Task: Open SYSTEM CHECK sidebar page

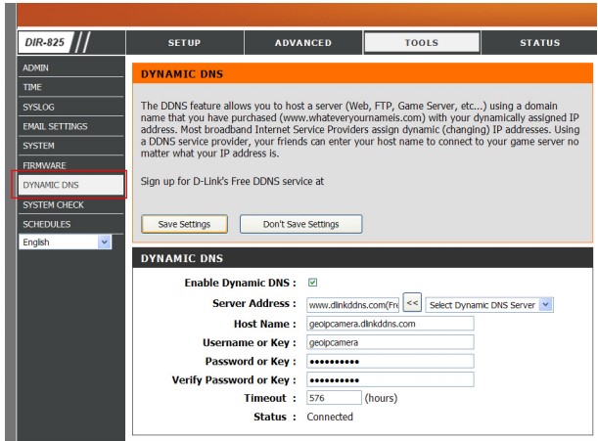Action: (70, 205)
